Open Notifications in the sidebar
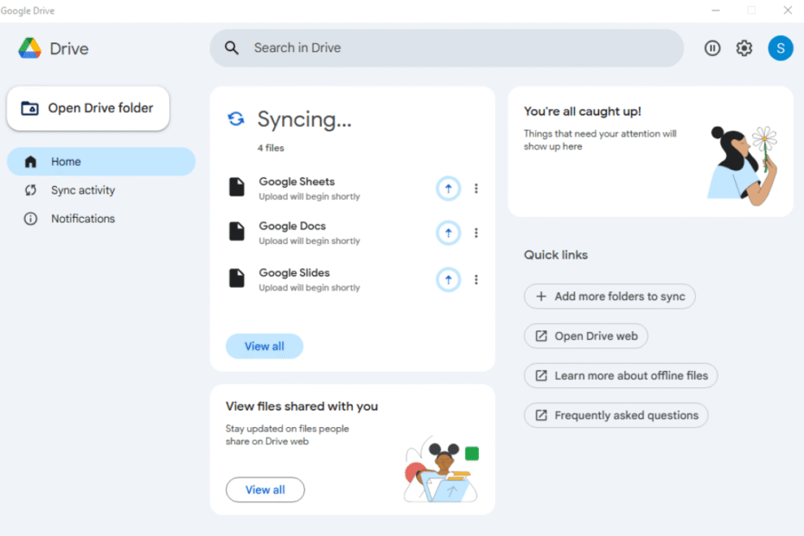The height and width of the screenshot is (536, 804). coord(82,219)
